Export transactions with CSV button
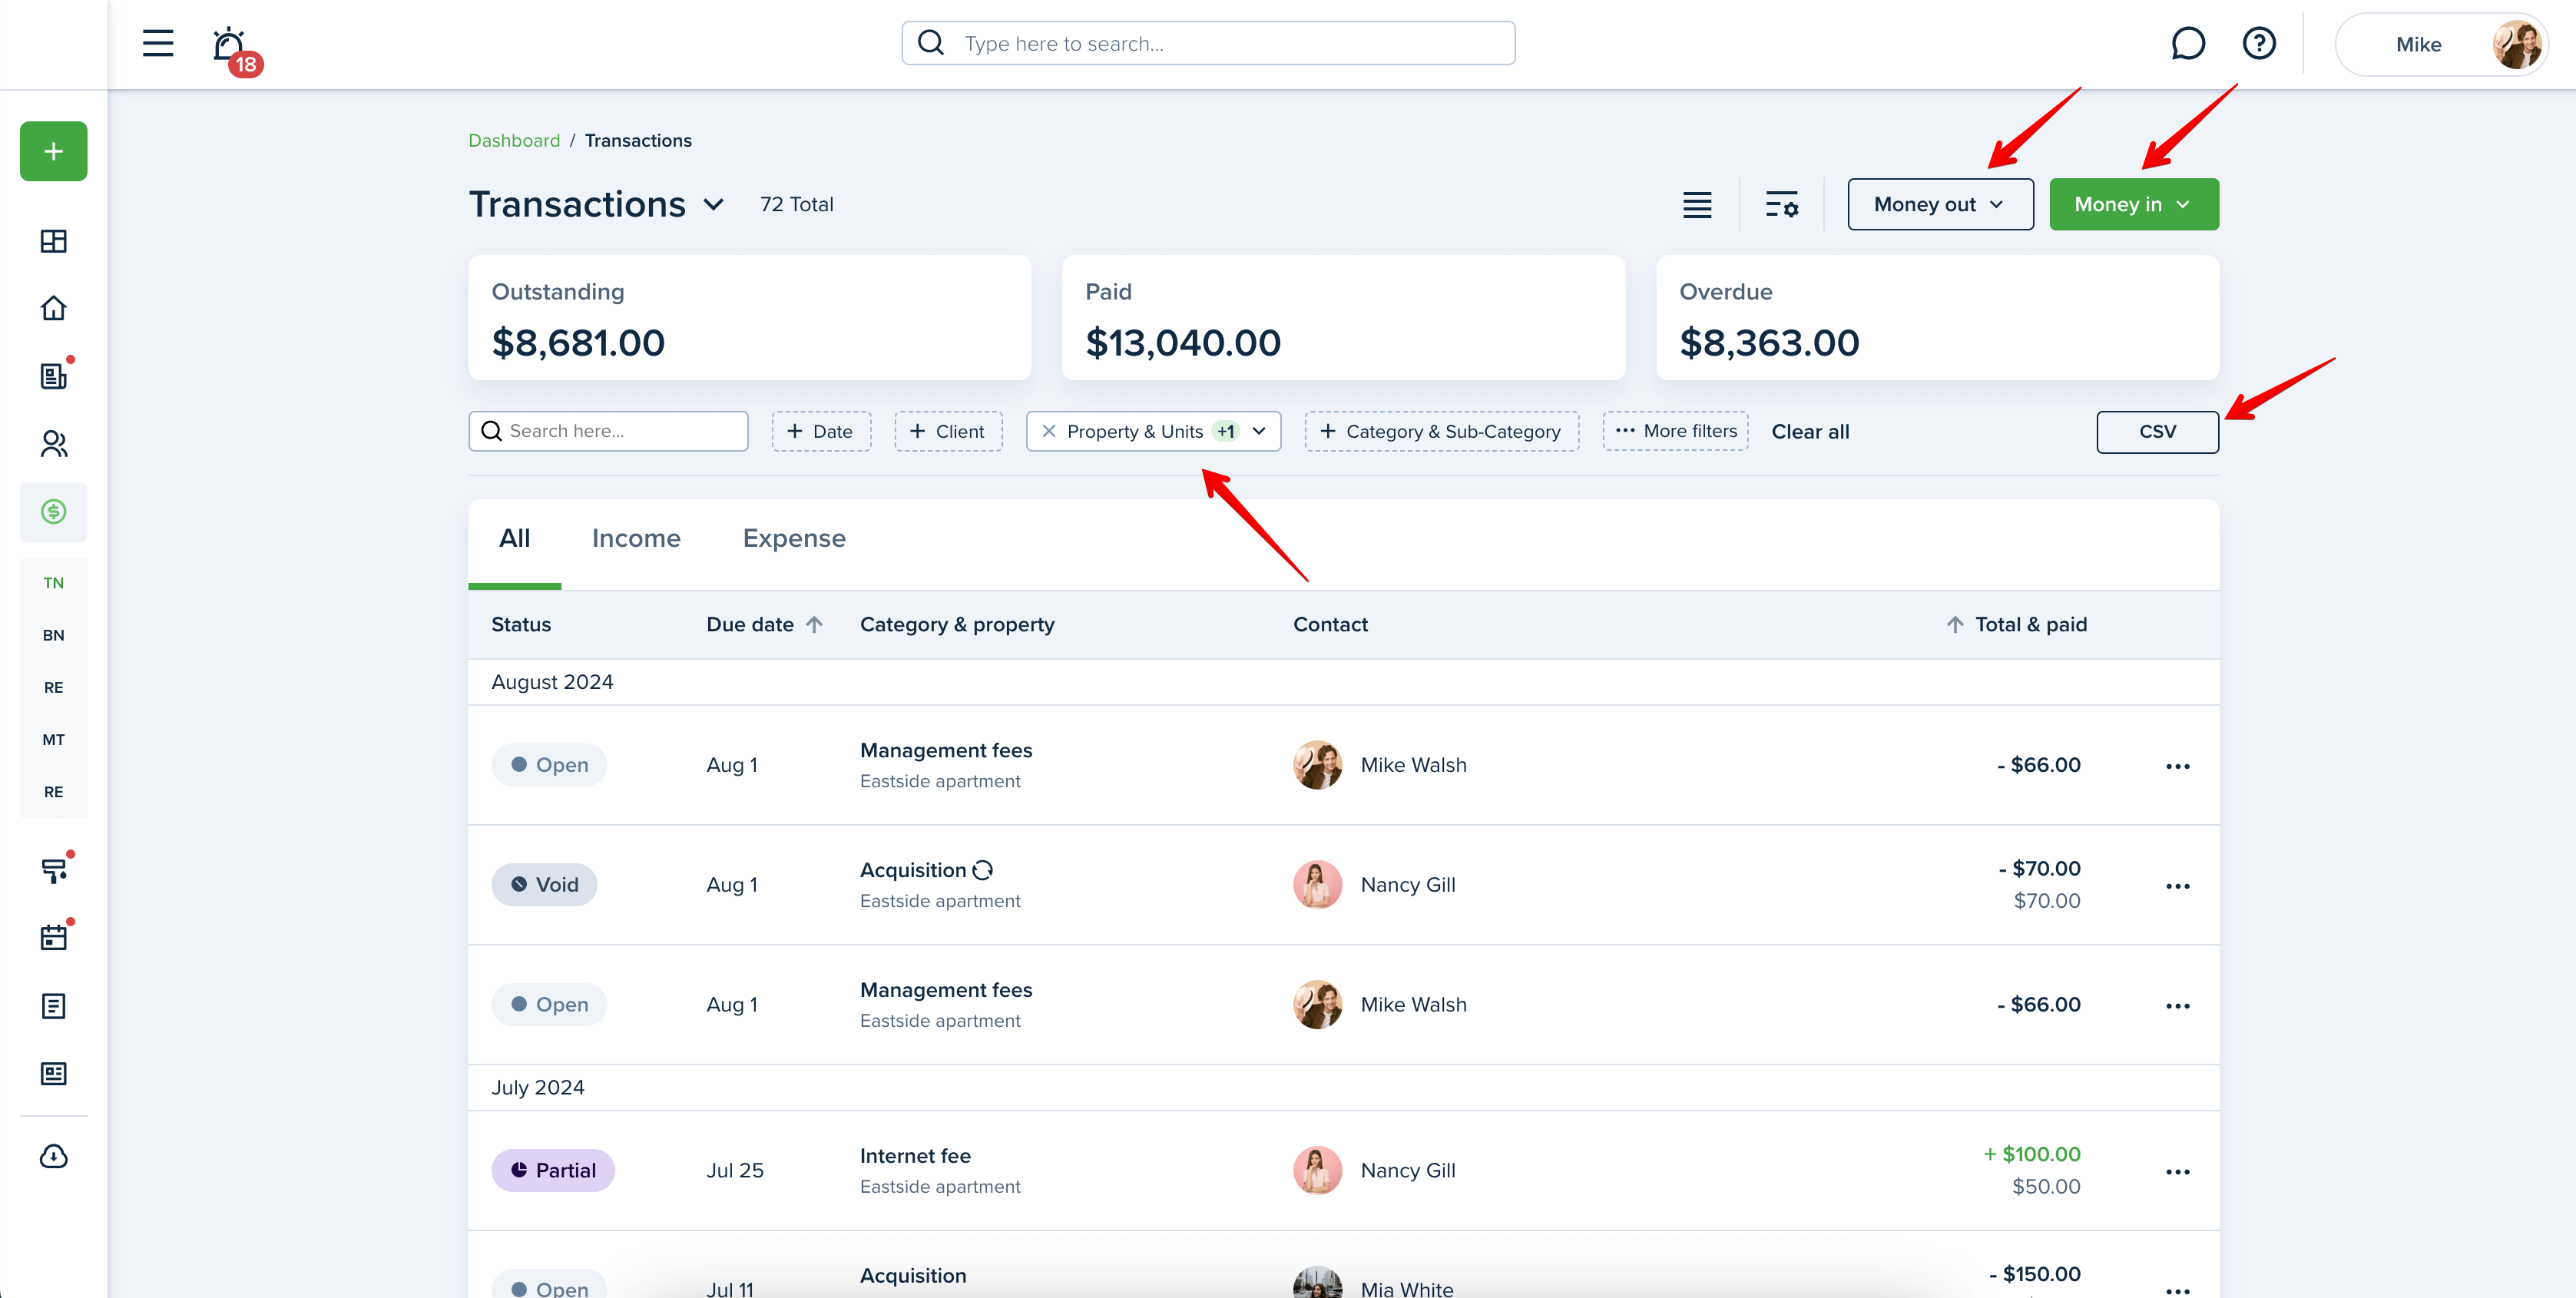 2157,432
